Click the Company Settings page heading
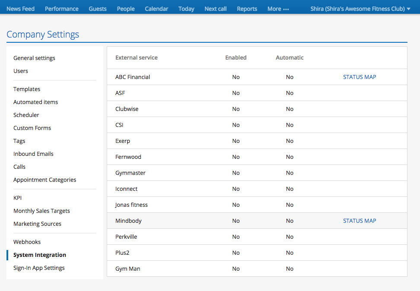420x291 pixels. coord(43,35)
